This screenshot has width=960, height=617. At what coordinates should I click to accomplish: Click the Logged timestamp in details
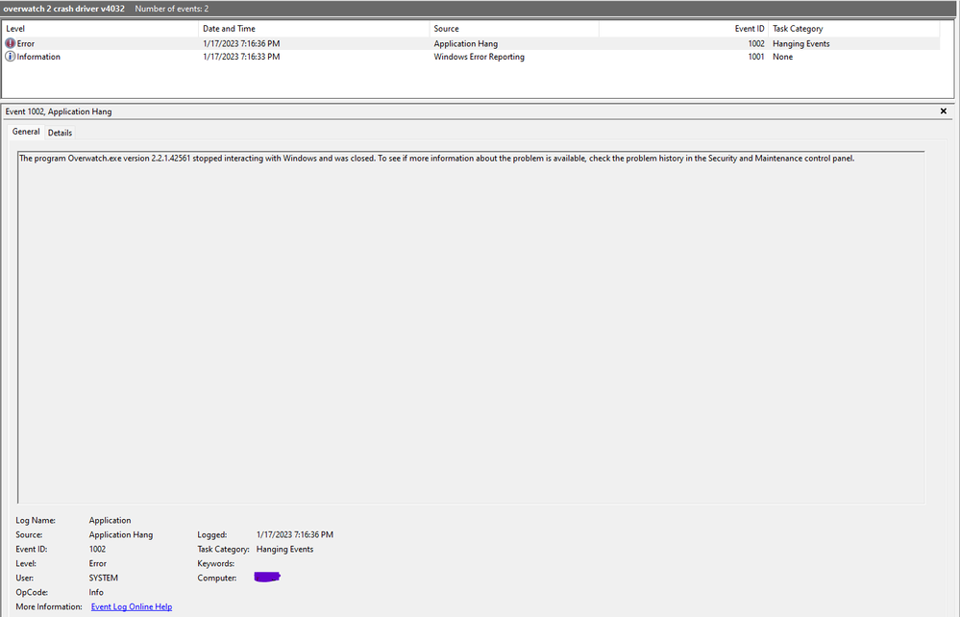(294, 534)
